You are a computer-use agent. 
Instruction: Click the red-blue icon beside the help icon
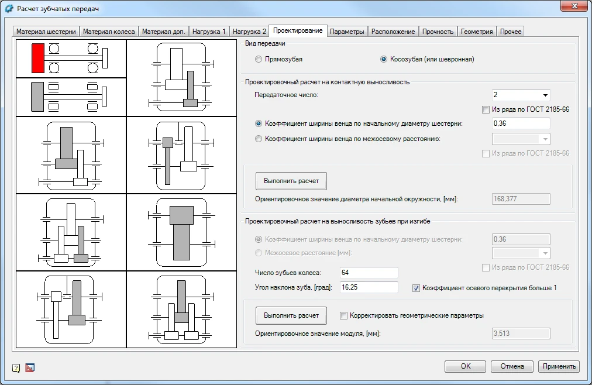(x=30, y=367)
